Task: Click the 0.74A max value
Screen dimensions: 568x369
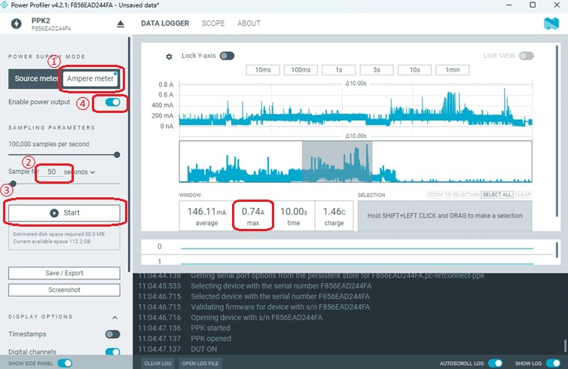Action: click(253, 212)
